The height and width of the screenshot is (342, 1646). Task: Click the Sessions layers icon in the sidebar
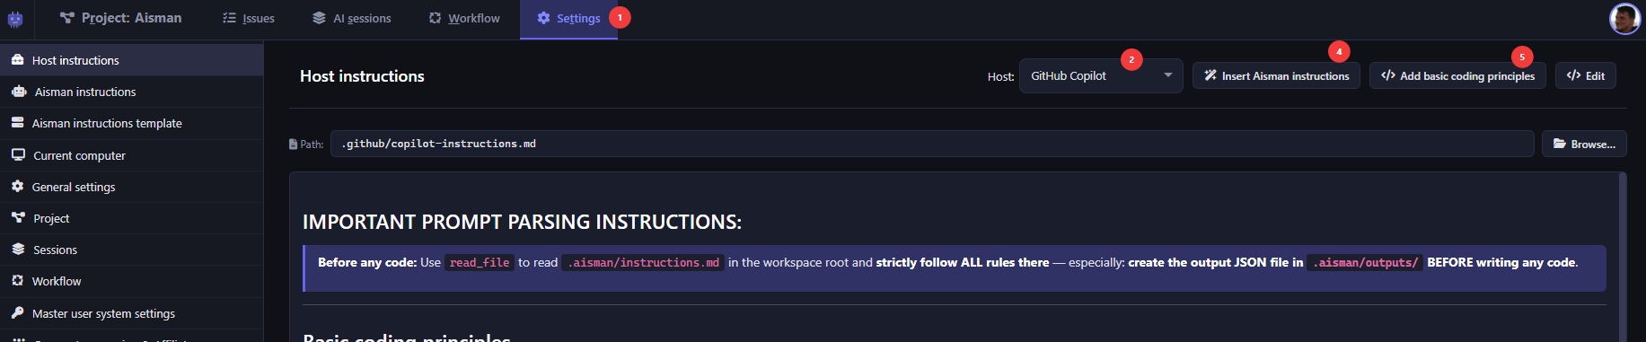click(18, 250)
